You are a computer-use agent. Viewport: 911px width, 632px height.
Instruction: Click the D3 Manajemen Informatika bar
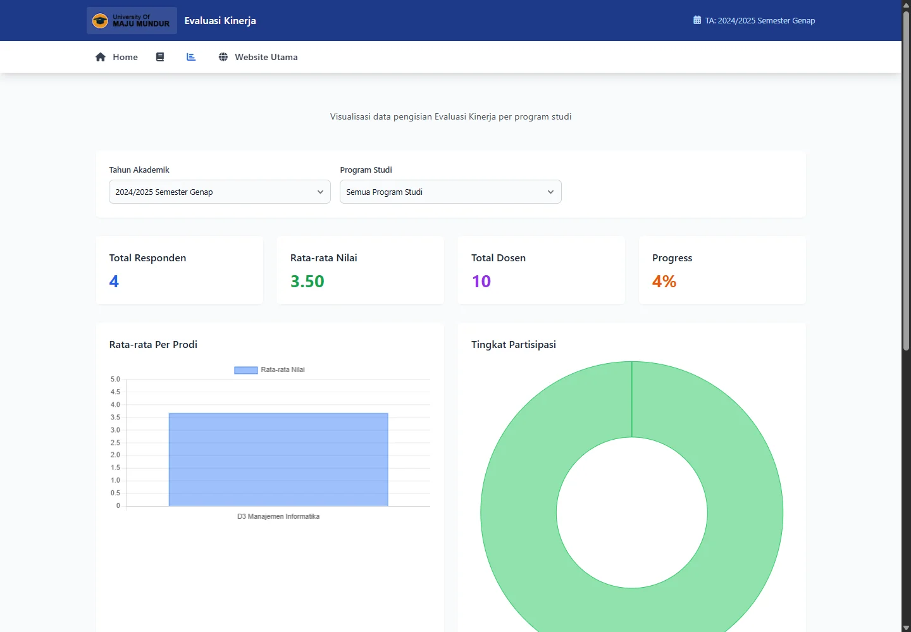coord(278,459)
